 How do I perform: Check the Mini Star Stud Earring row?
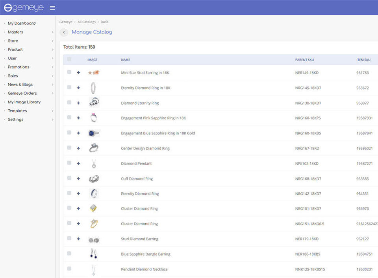pyautogui.click(x=69, y=72)
